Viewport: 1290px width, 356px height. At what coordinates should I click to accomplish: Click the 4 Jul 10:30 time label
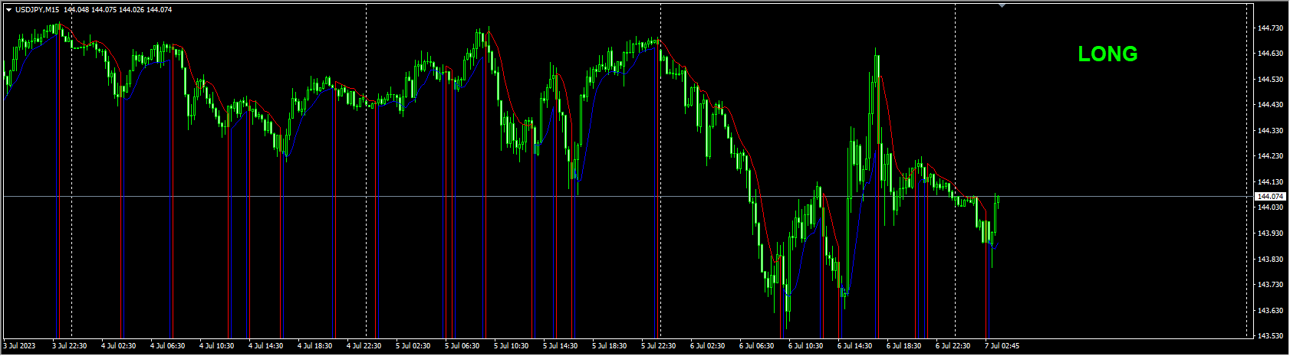[x=216, y=346]
